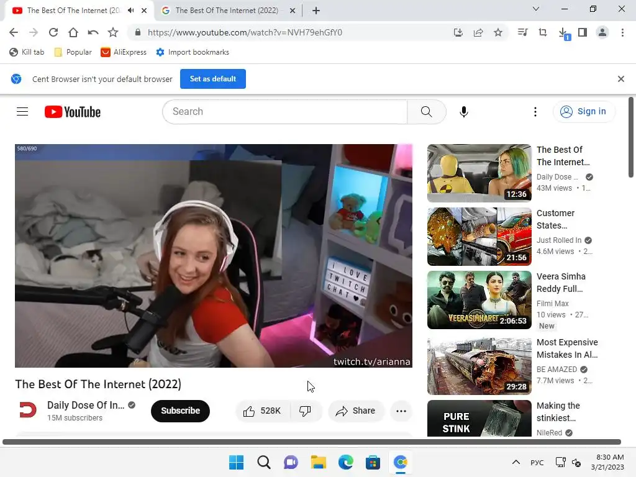Click the undo closed tab arrow icon
Image resolution: width=636 pixels, height=477 pixels.
click(x=93, y=32)
